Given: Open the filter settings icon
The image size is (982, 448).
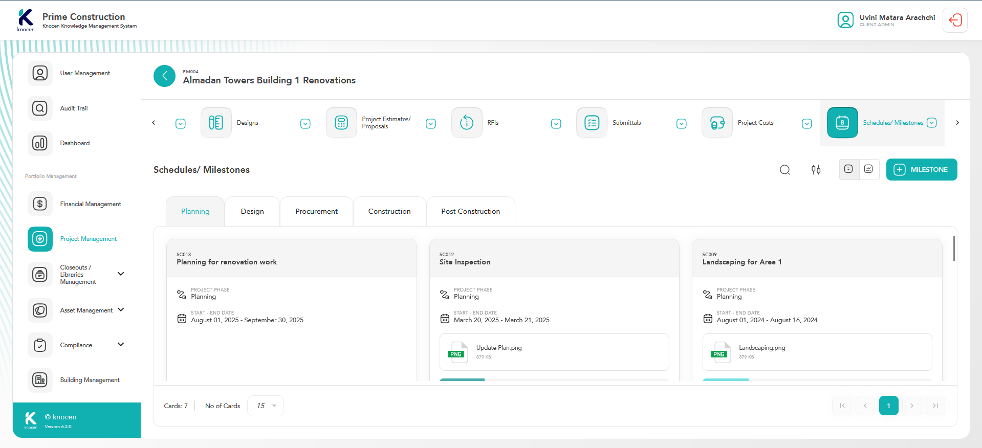Looking at the screenshot, I should click(x=816, y=170).
